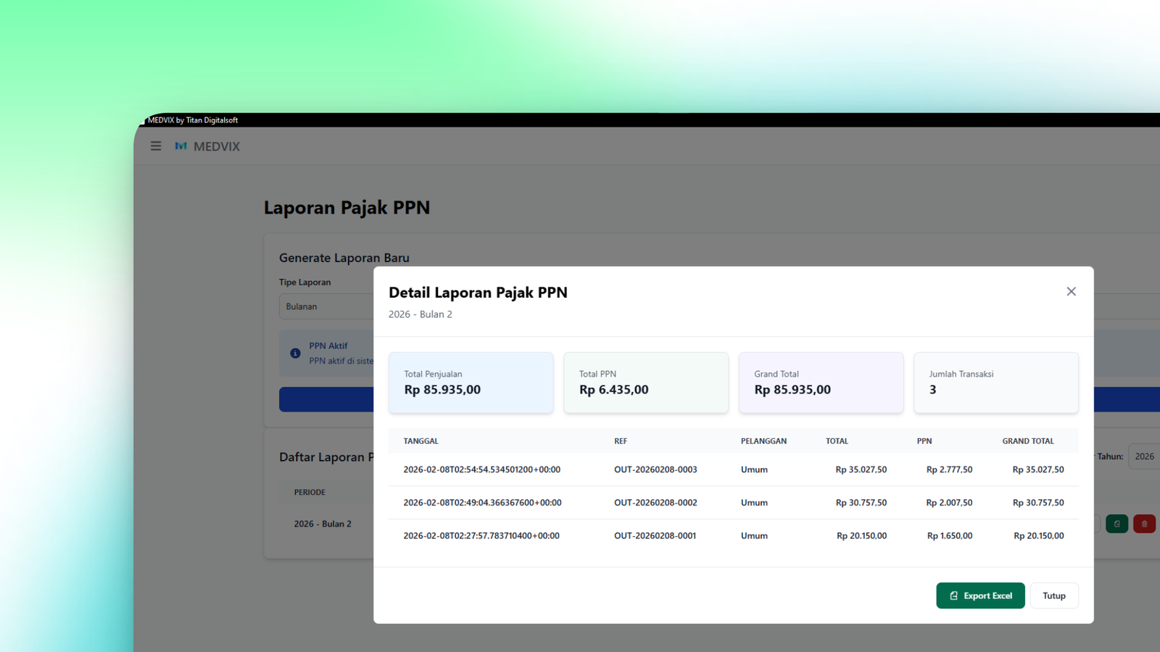Click the red trash delete icon
This screenshot has height=652, width=1160.
point(1144,524)
